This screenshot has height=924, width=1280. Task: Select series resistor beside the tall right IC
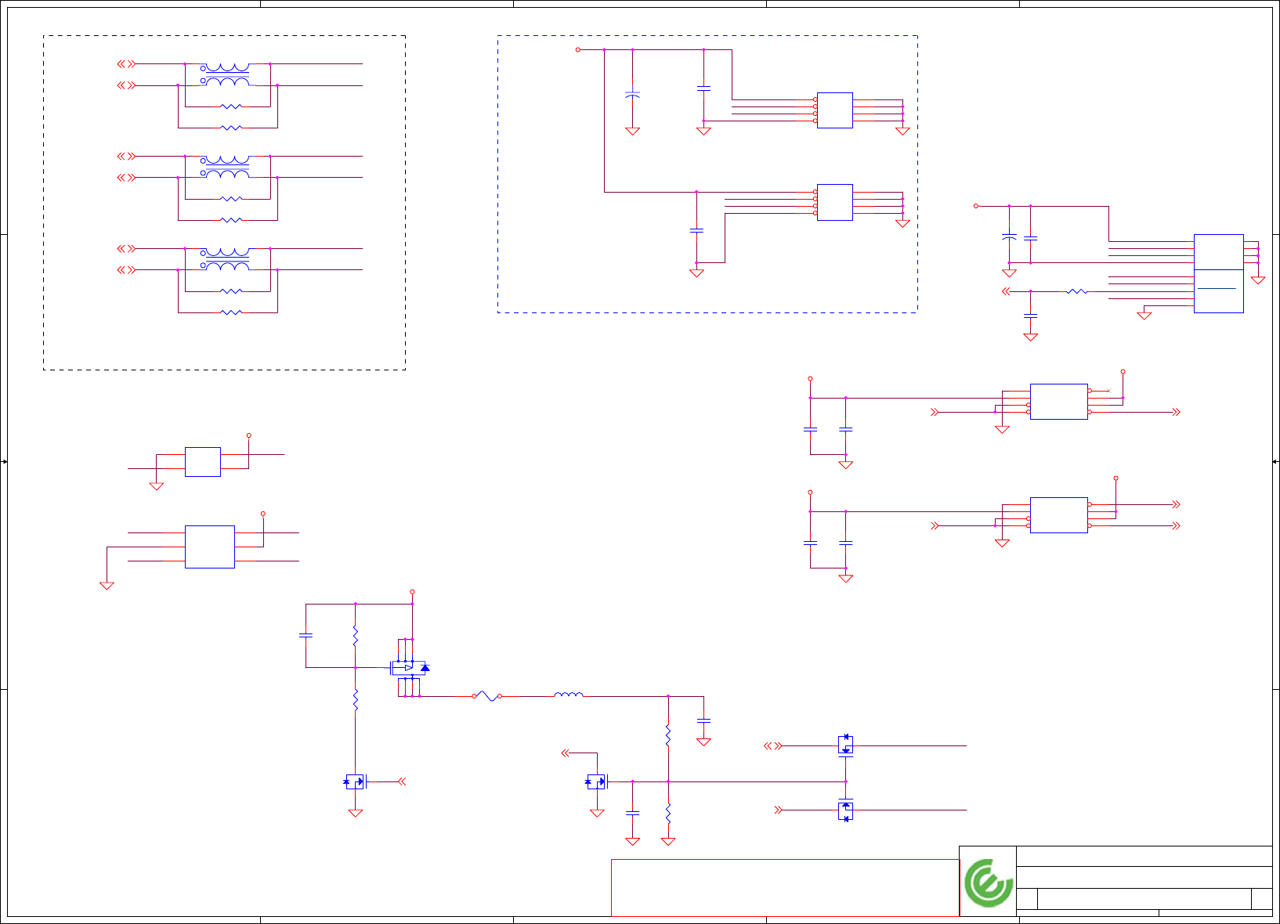(1077, 291)
